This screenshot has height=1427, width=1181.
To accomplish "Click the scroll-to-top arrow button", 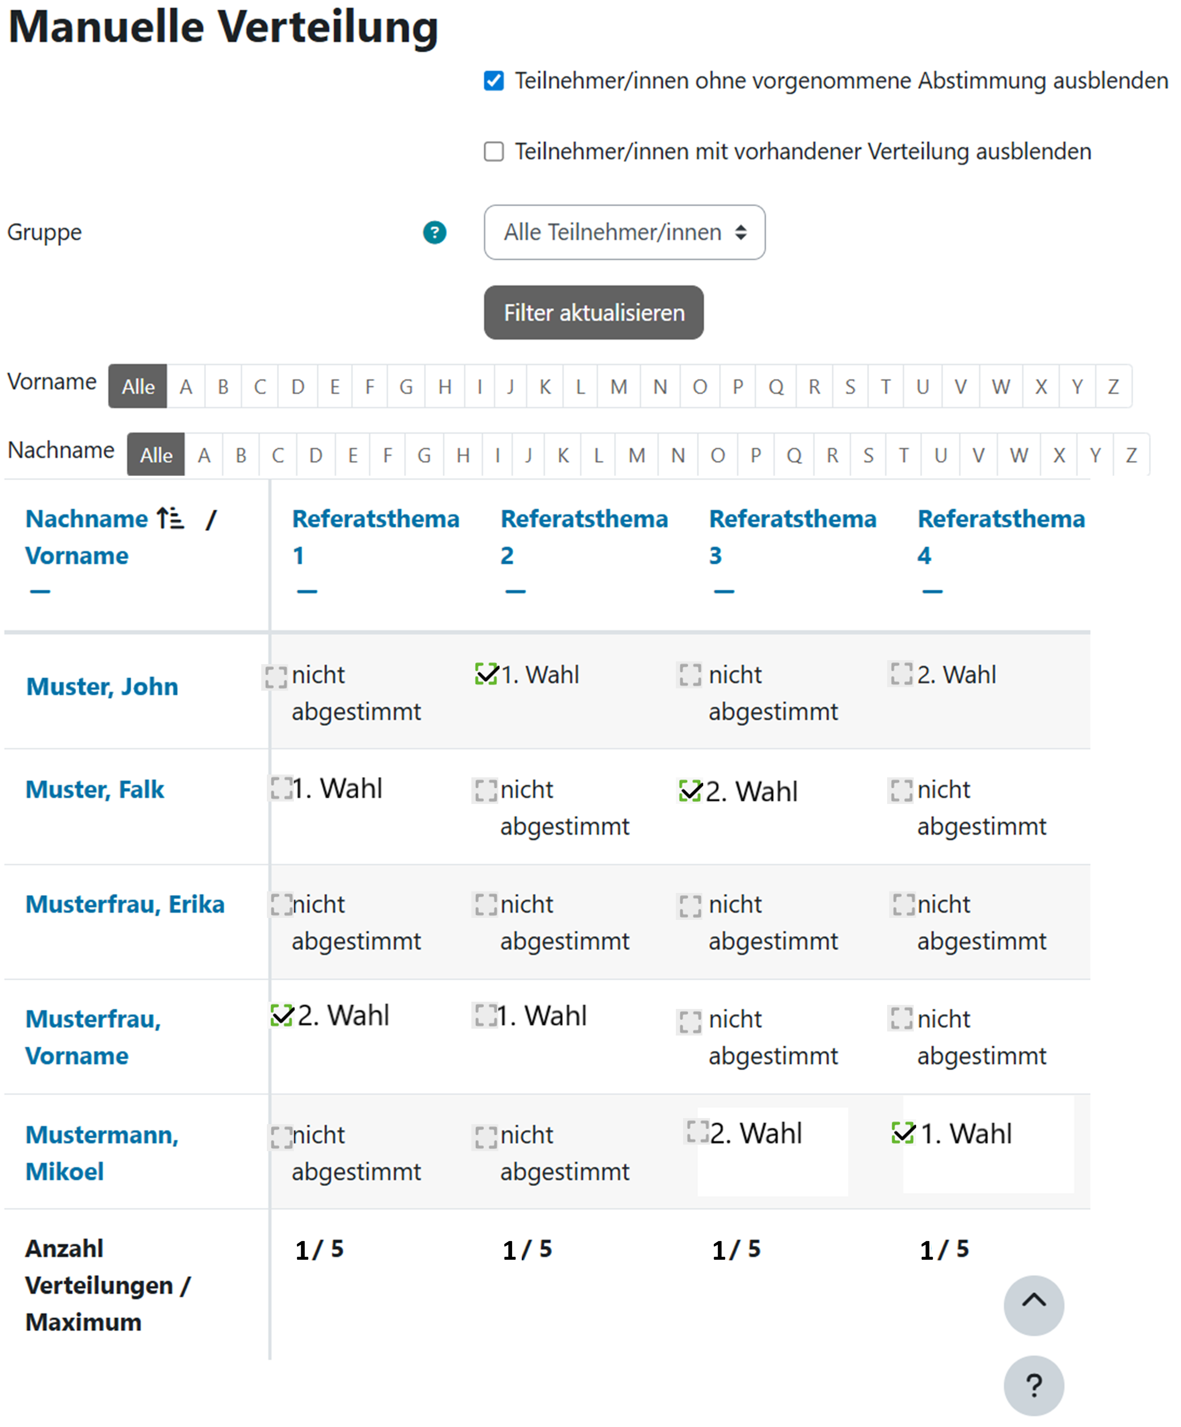I will [x=1033, y=1305].
